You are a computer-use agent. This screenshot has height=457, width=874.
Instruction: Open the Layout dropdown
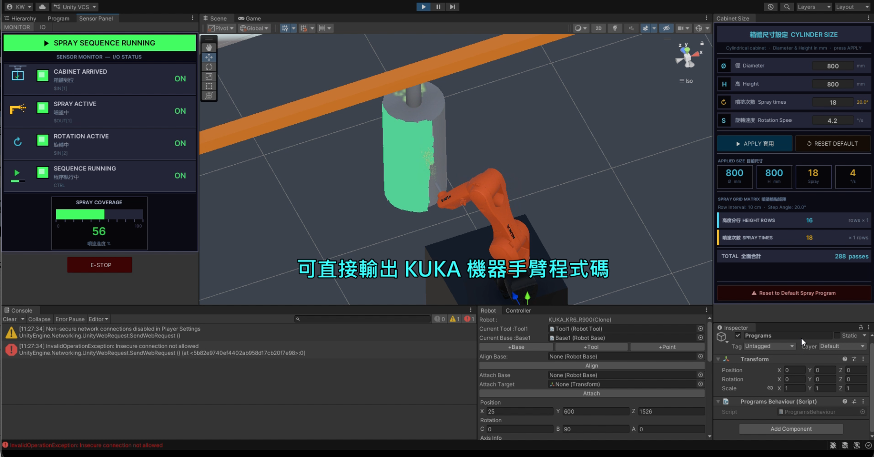853,7
